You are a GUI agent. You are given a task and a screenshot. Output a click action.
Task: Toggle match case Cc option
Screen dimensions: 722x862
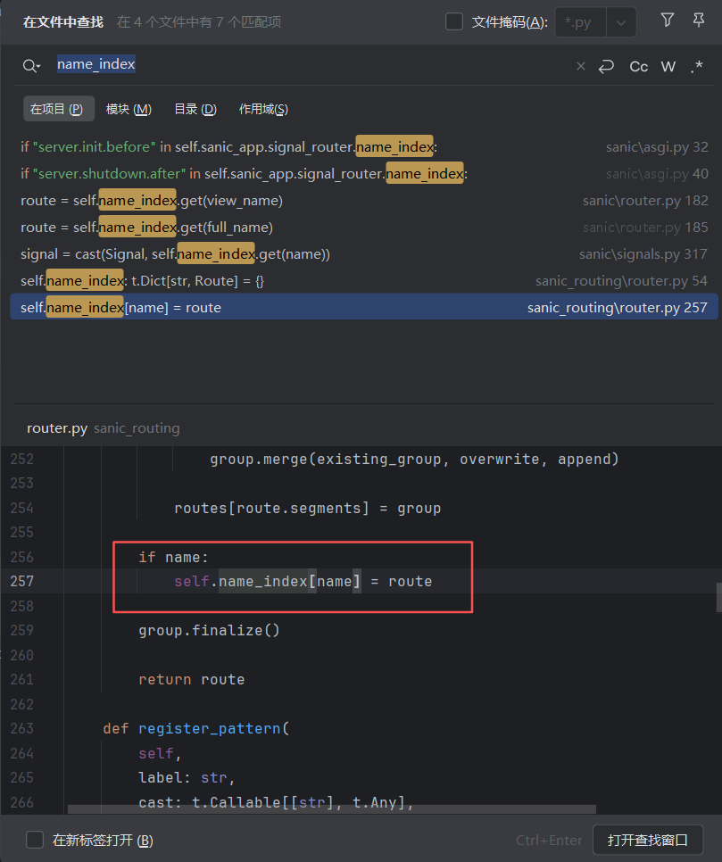coord(639,66)
